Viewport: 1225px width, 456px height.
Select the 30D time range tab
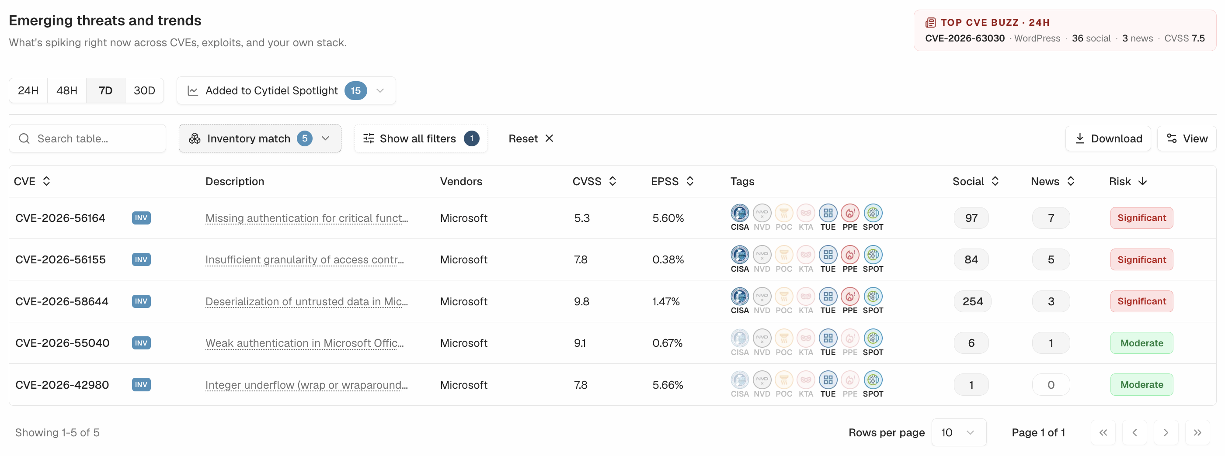(x=144, y=91)
